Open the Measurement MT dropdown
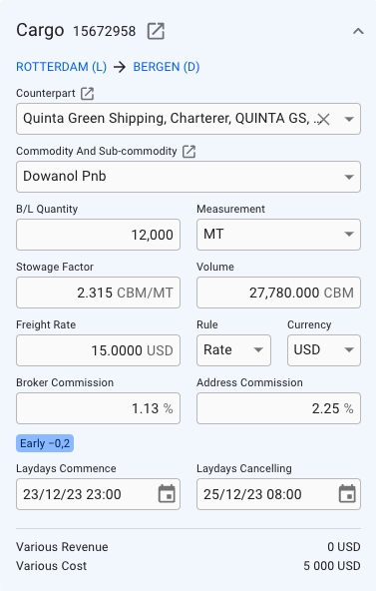The width and height of the screenshot is (376, 591). [278, 235]
